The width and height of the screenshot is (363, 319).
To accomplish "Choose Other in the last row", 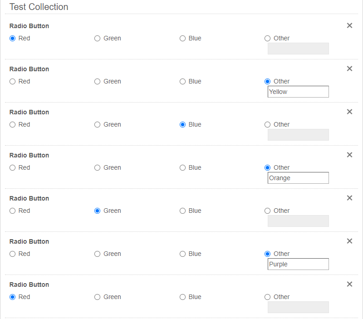I will pyautogui.click(x=268, y=297).
